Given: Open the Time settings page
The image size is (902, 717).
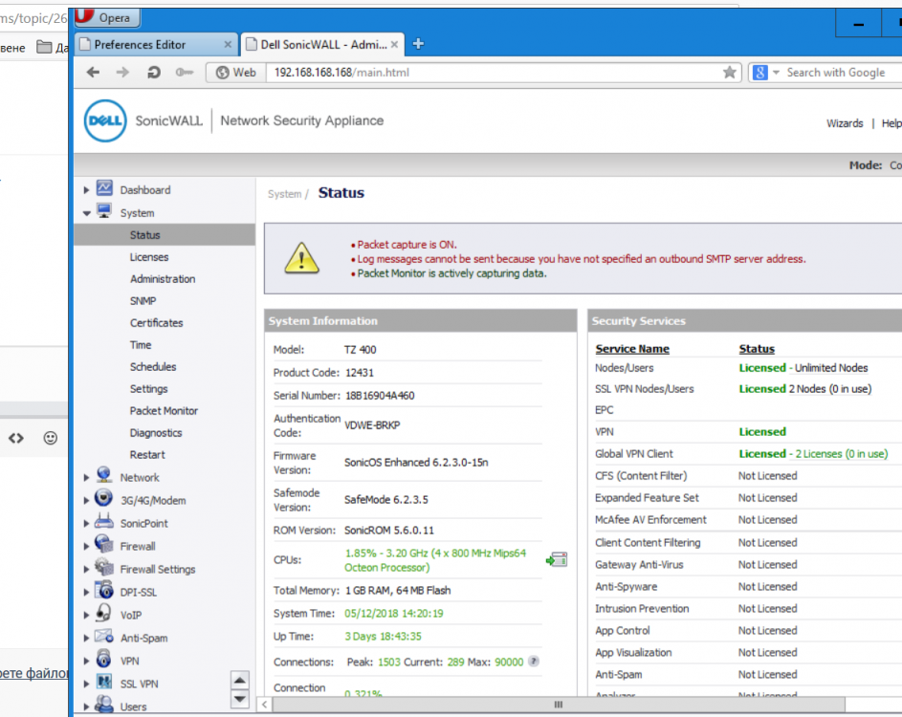Looking at the screenshot, I should pyautogui.click(x=141, y=344).
